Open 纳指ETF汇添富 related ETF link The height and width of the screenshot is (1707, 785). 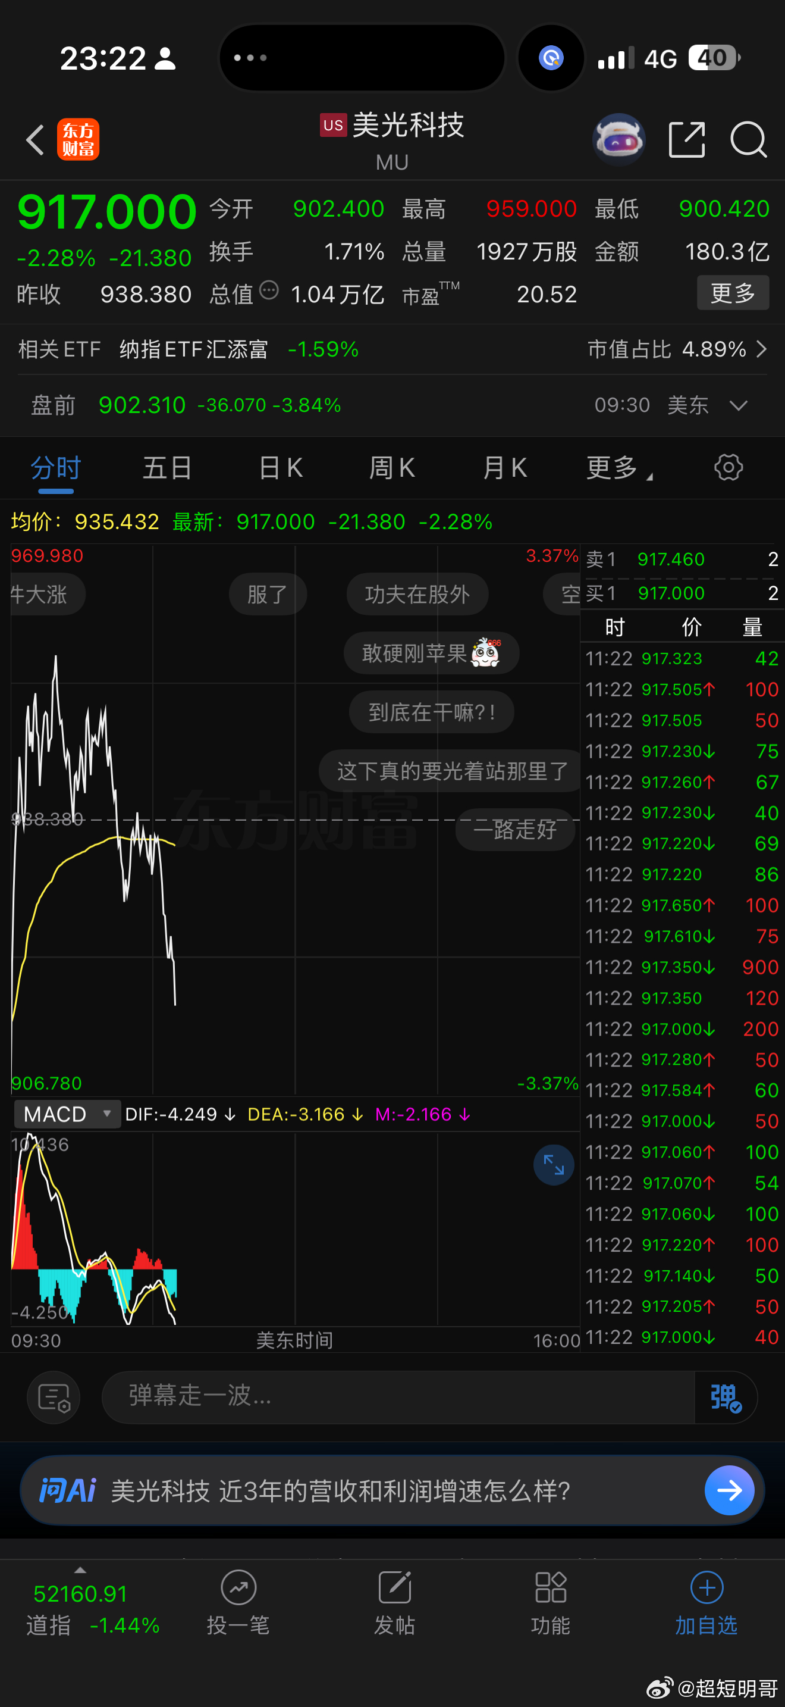[193, 349]
